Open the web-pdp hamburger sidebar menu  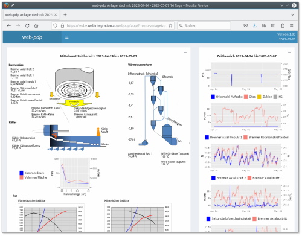(x=67, y=37)
